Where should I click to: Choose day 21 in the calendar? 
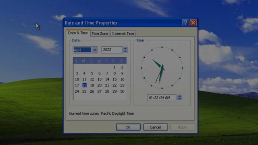[107, 85]
